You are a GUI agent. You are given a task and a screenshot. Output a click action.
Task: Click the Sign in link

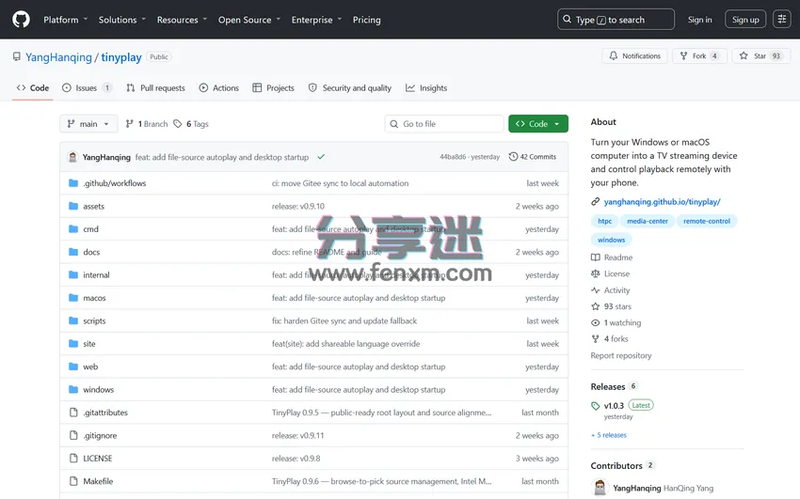(699, 20)
